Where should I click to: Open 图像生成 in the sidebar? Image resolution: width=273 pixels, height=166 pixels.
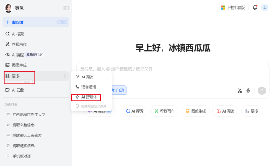(x=36, y=65)
